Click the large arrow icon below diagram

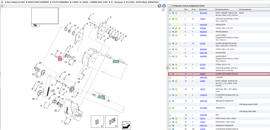tap(127, 125)
